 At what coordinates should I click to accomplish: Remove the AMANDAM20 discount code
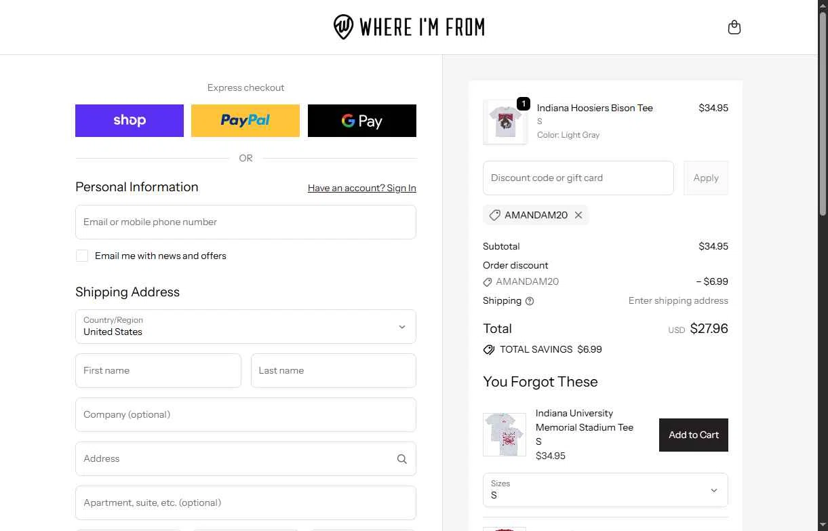click(x=578, y=215)
